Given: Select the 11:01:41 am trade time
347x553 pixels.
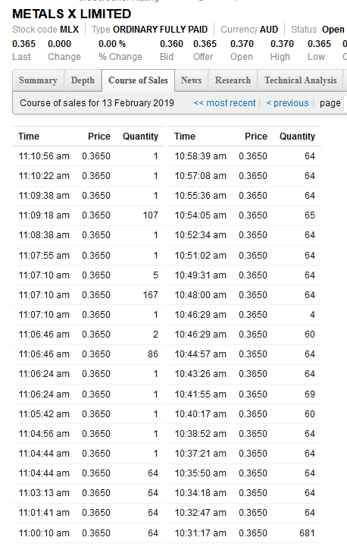Looking at the screenshot, I should pyautogui.click(x=44, y=513).
